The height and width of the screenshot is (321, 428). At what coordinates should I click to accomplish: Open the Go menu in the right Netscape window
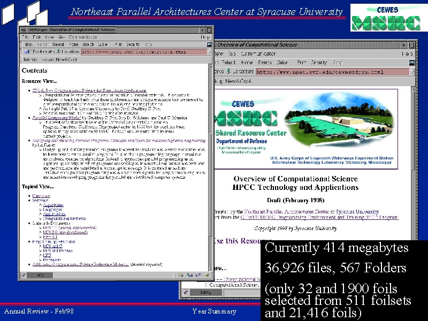pyautogui.click(x=232, y=54)
